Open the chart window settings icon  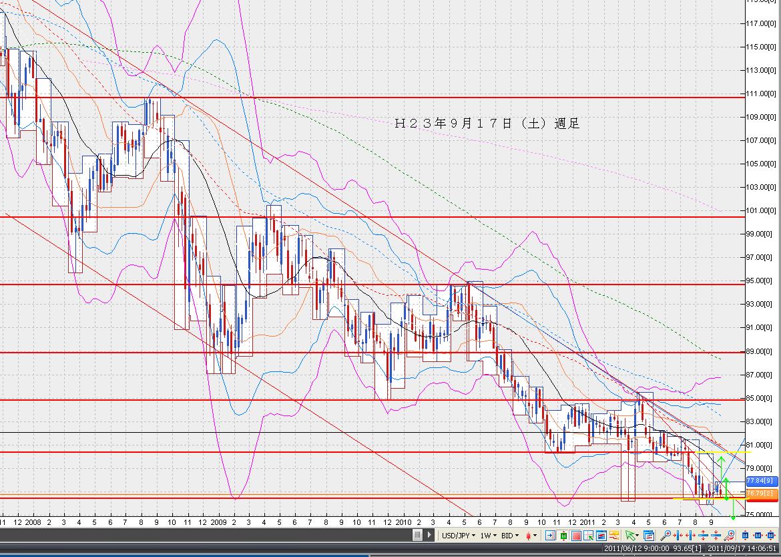coord(601,536)
